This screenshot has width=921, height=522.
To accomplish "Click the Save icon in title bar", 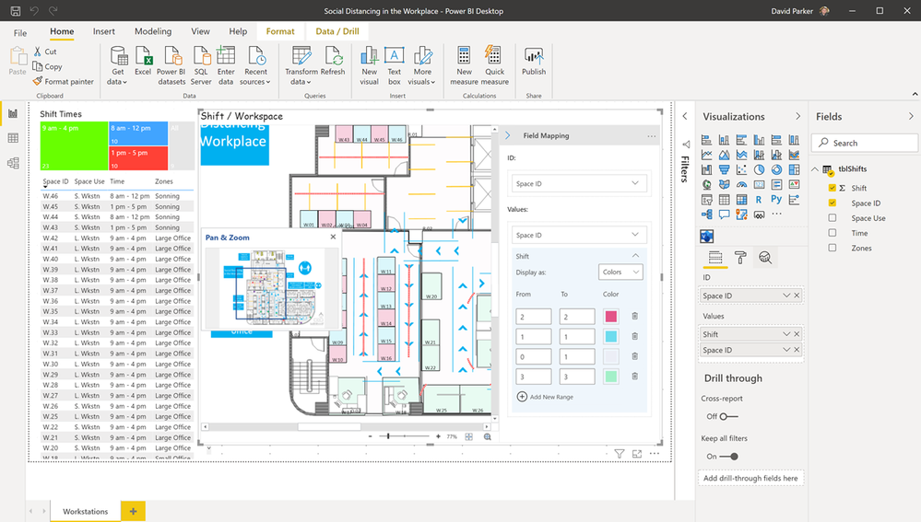I will coord(16,10).
